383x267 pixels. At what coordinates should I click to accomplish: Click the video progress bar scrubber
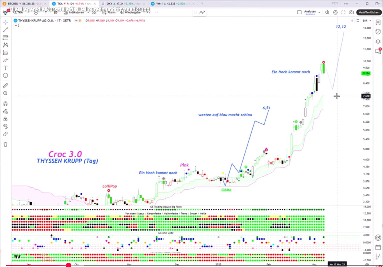tap(69, 265)
